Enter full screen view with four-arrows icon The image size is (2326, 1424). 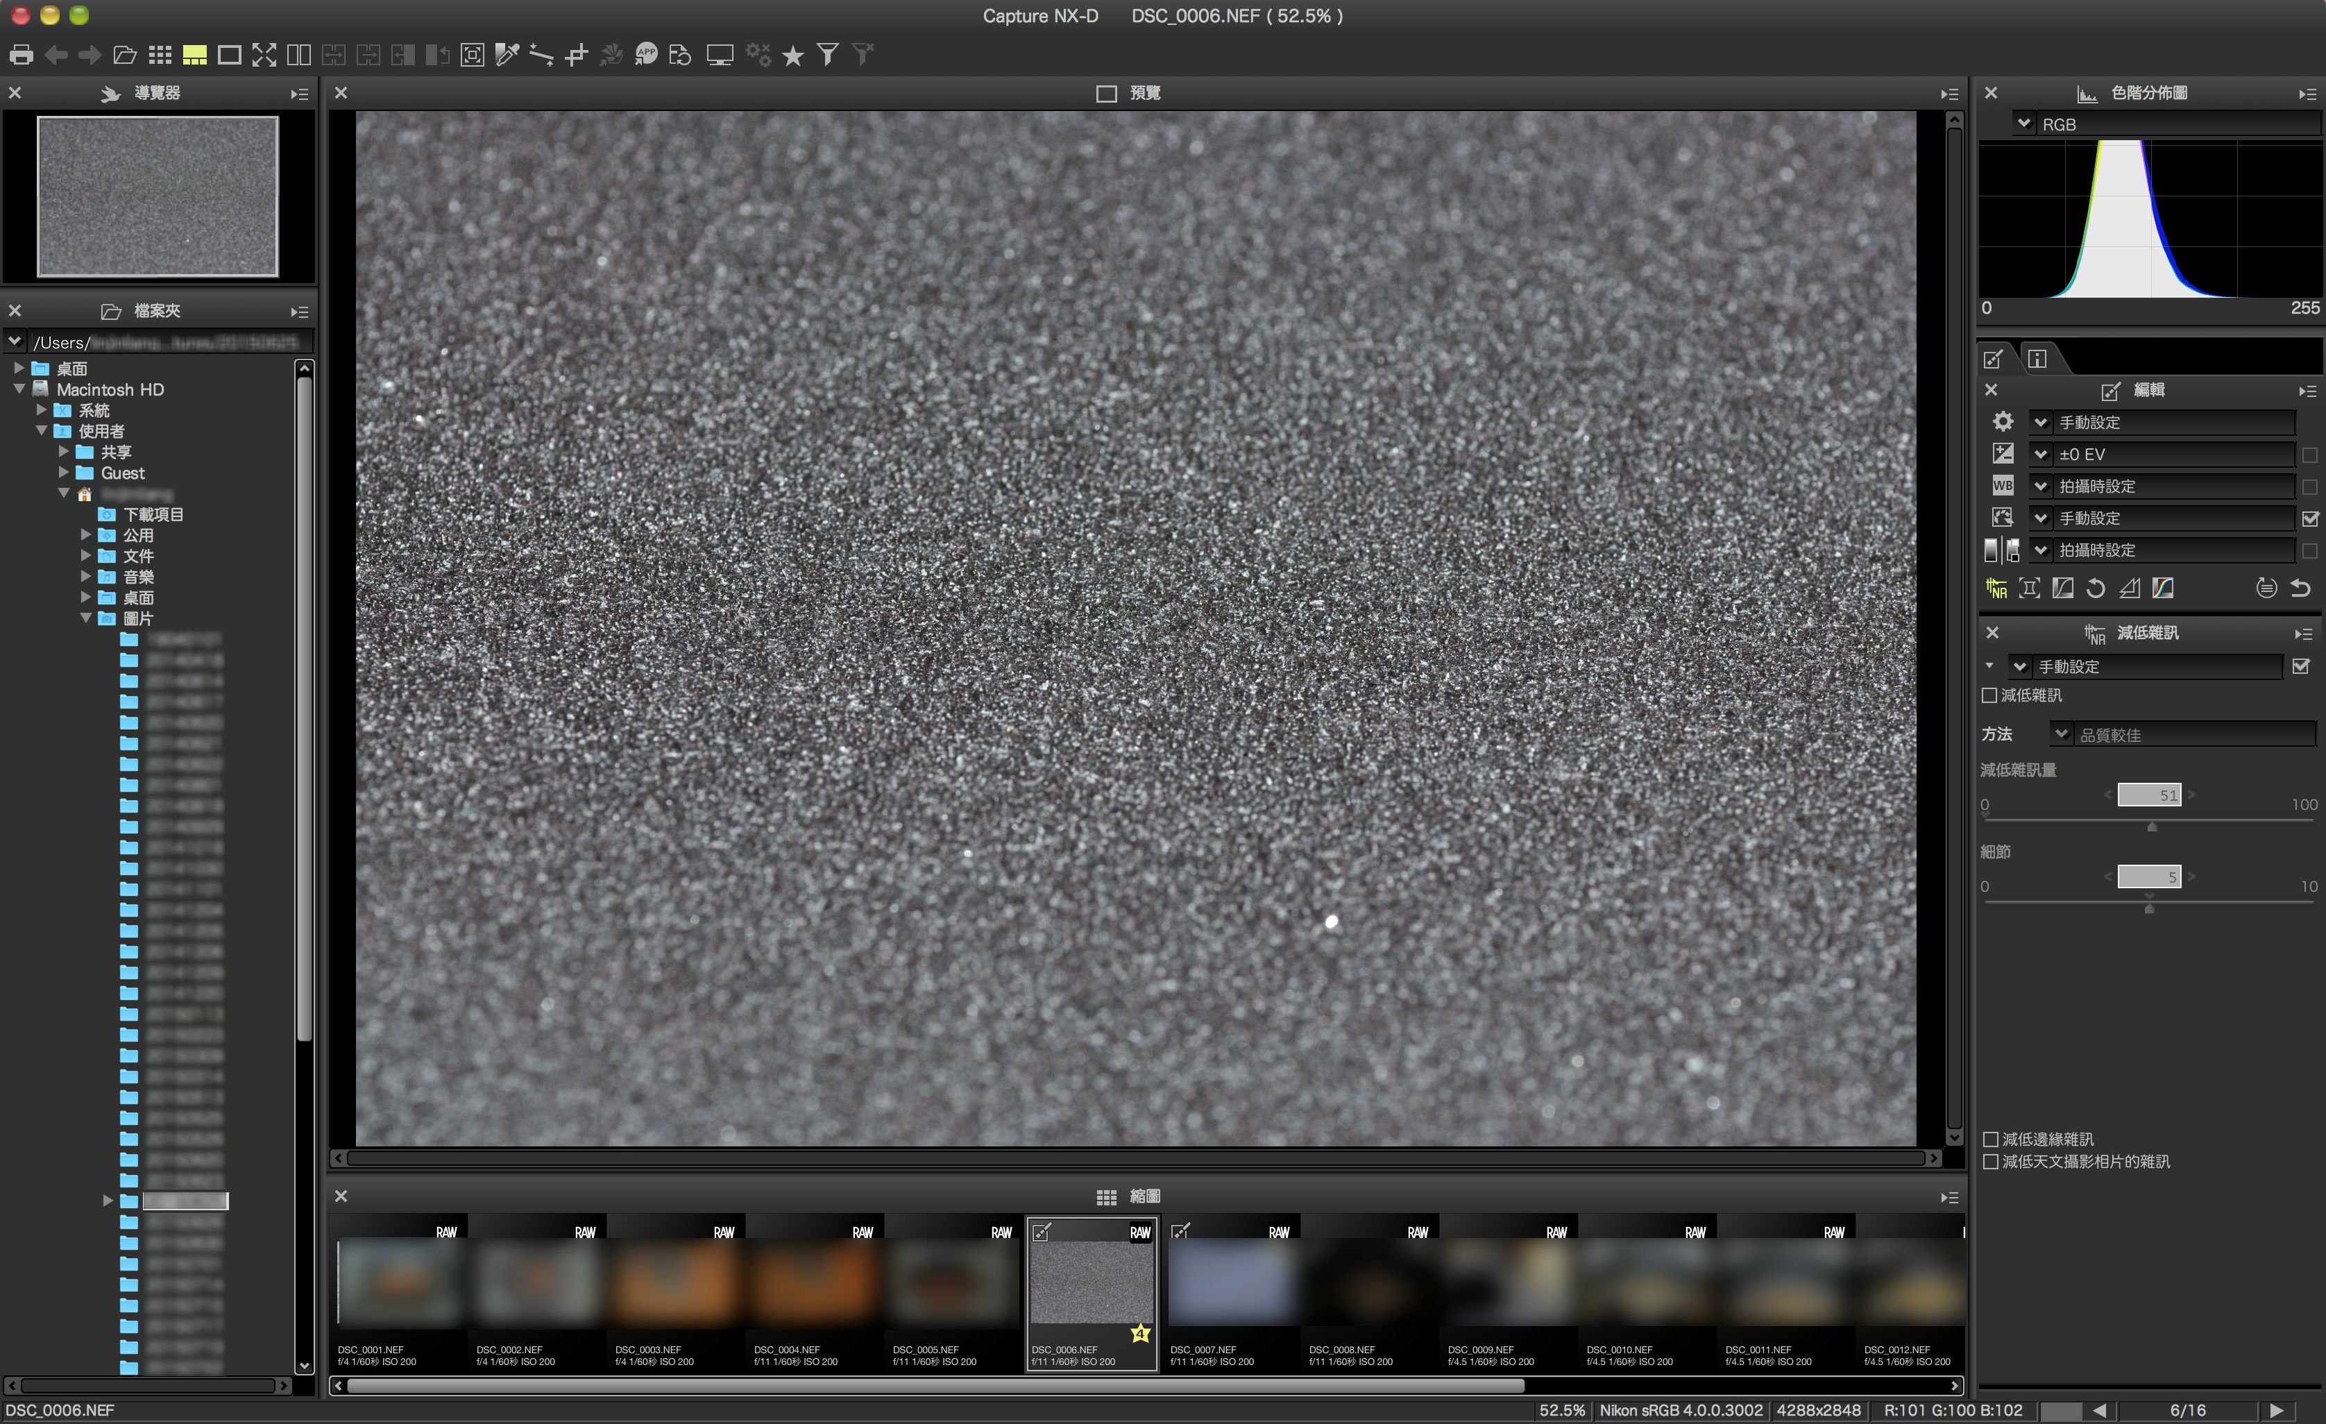pos(264,55)
